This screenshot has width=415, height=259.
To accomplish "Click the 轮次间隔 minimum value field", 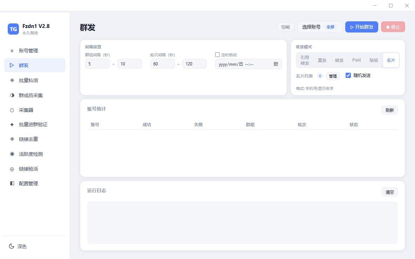I will 162,64.
